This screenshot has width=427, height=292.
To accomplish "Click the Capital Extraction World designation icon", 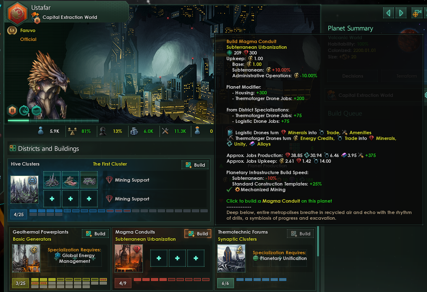I will coord(36,17).
